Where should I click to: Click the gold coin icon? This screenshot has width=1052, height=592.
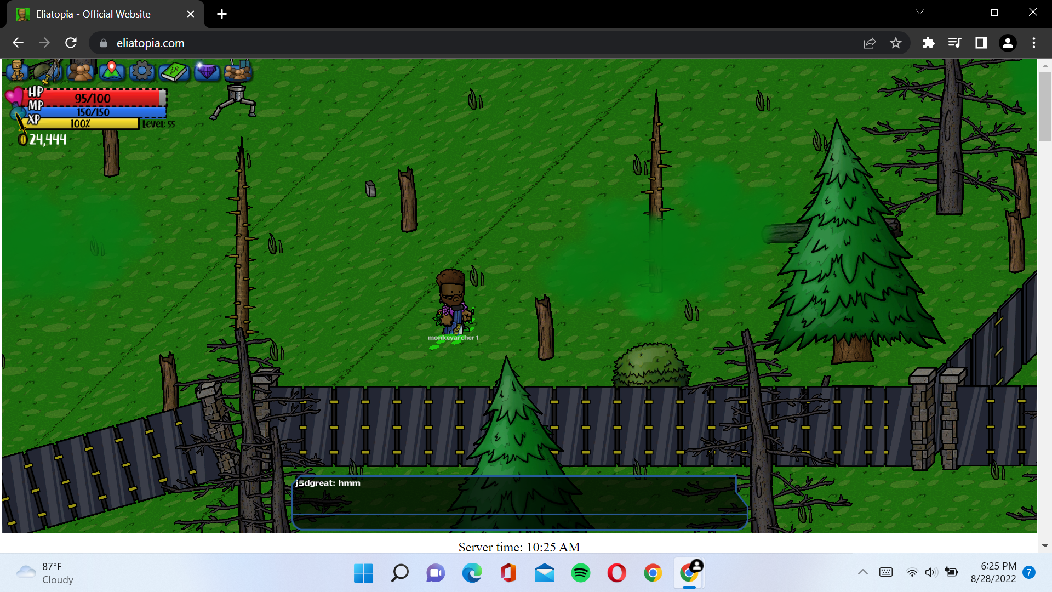[x=22, y=140]
